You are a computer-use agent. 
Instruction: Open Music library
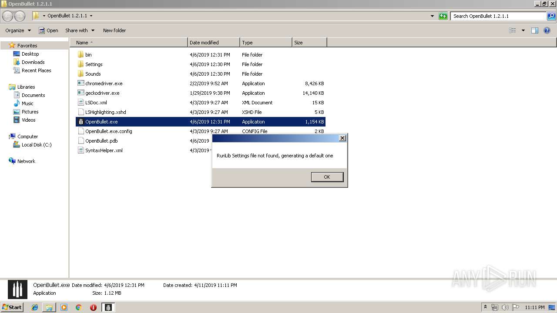click(x=27, y=103)
